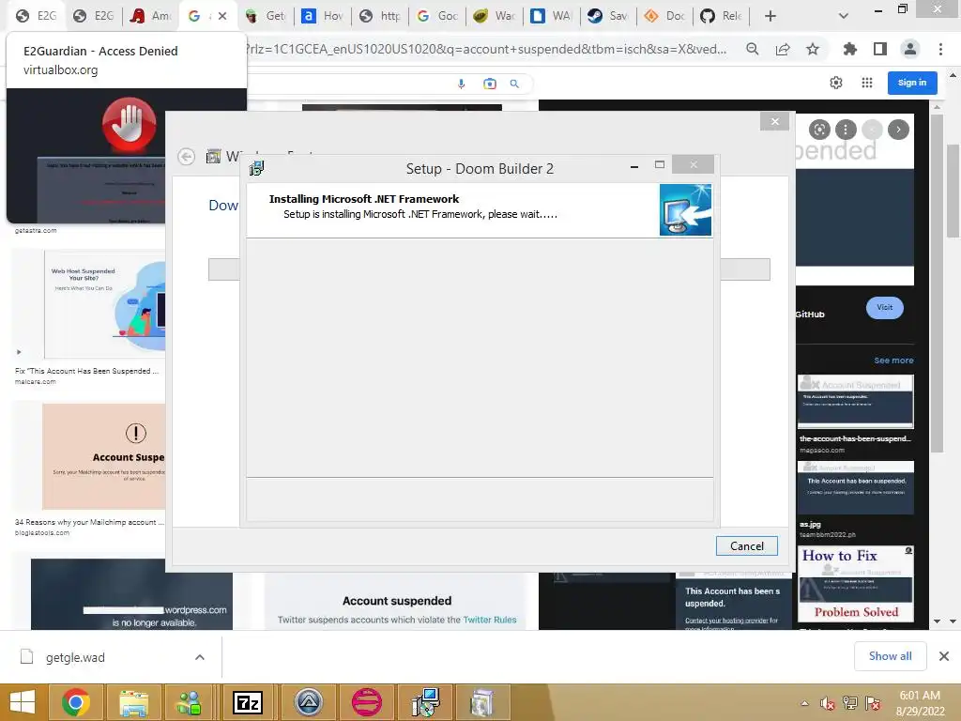Viewport: 961px width, 721px height.
Task: Open 'How to Fix Problem Solved' thumbnail
Action: 856,584
